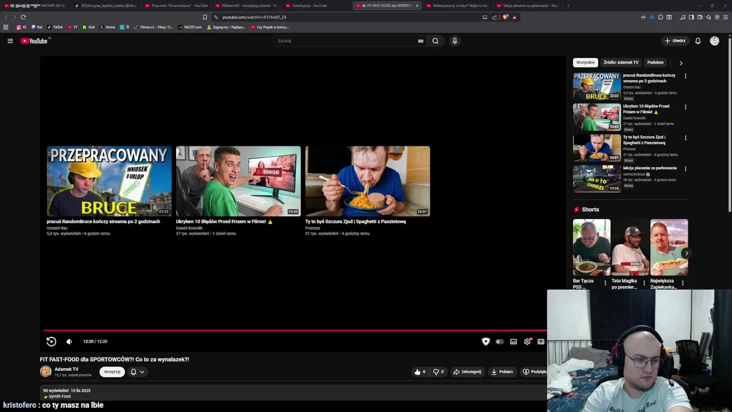The width and height of the screenshot is (732, 412).
Task: Expand the subscription notification bell dropdown
Action: click(137, 372)
